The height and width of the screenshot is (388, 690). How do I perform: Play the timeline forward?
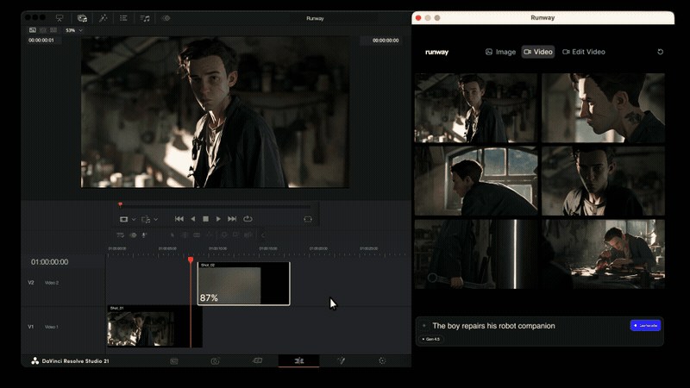coord(218,219)
